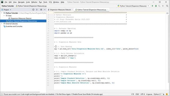Switch to Dispersion-Measures-Data.txt editor tab

pyautogui.click(x=60, y=10)
